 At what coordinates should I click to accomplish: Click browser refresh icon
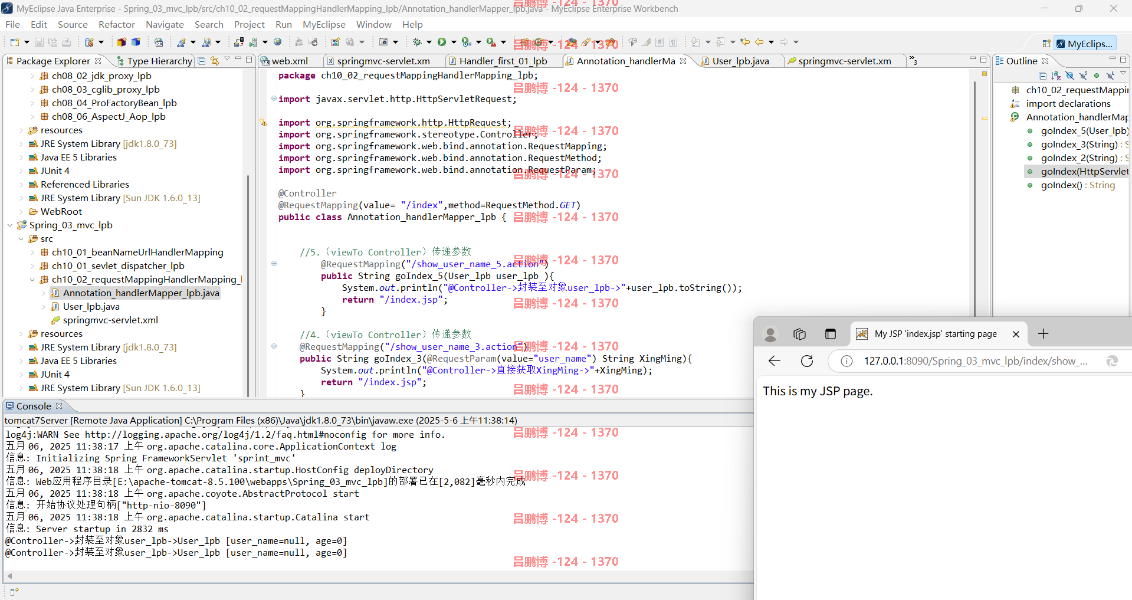tap(807, 361)
